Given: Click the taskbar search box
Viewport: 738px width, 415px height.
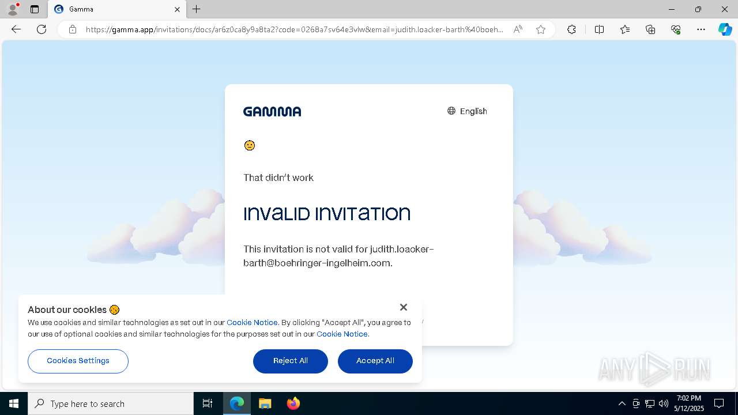Looking at the screenshot, I should 111,403.
